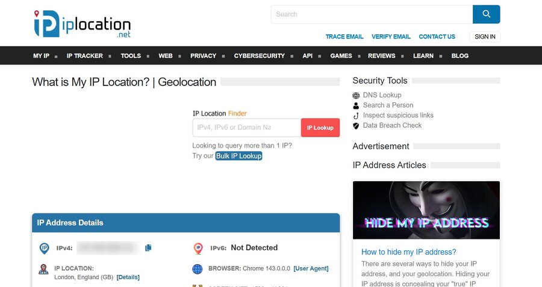This screenshot has height=287, width=542.
Task: Click the Inspect suspicious links hook icon
Action: [356, 116]
